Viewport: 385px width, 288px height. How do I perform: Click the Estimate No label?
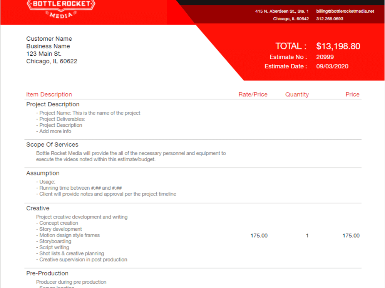pos(288,57)
